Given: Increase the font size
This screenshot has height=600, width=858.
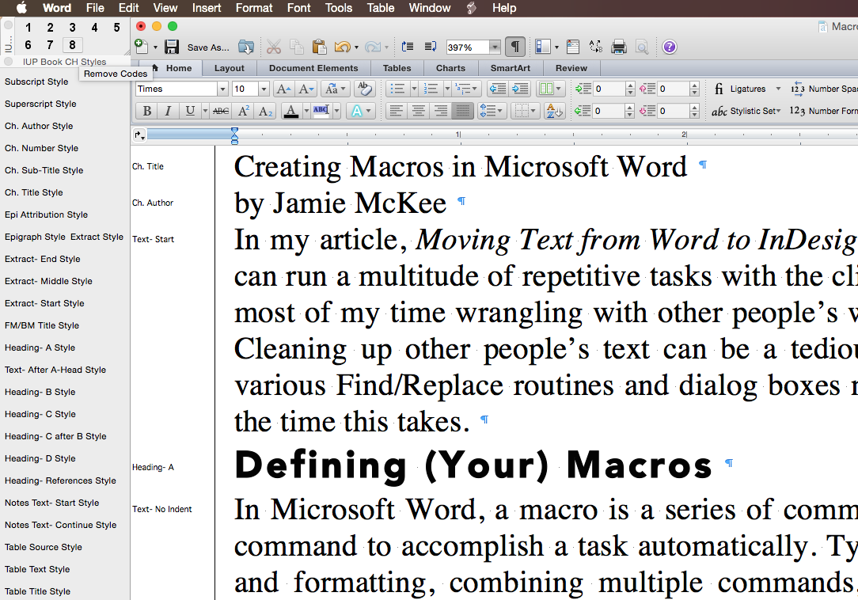Looking at the screenshot, I should pos(283,89).
